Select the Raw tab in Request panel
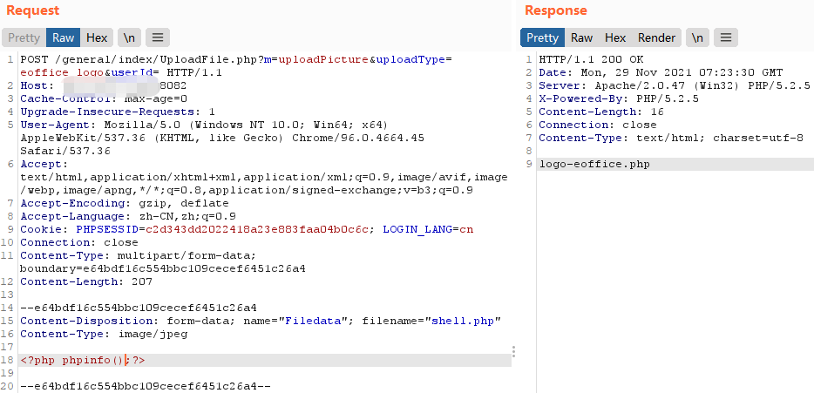Viewport: 814px width, 393px height. 64,37
